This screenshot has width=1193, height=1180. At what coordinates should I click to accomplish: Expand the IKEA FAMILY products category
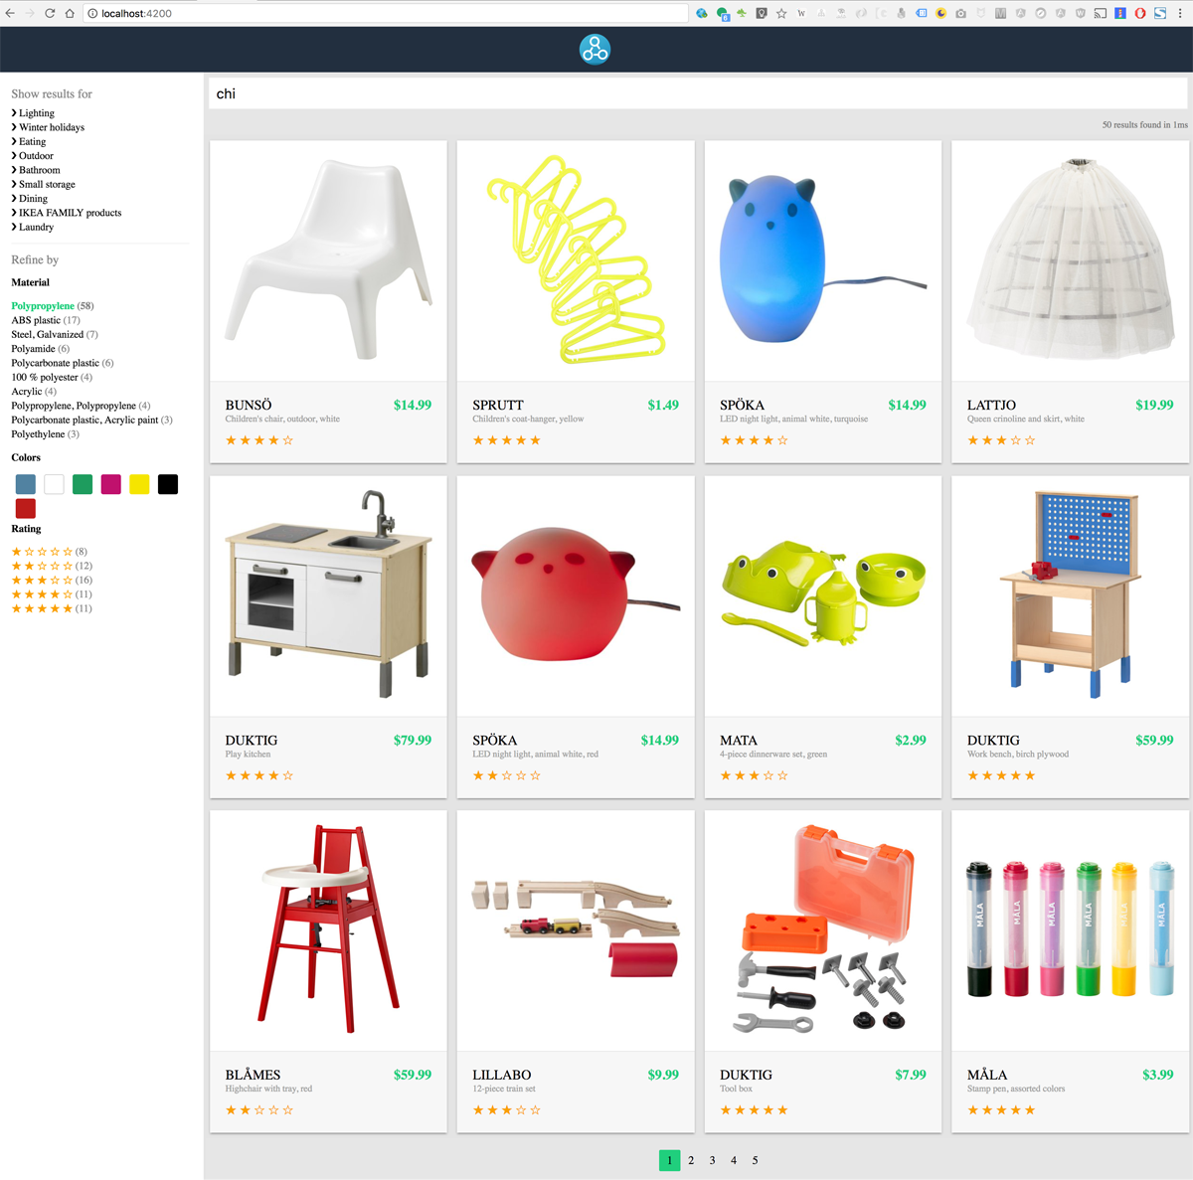click(x=67, y=213)
